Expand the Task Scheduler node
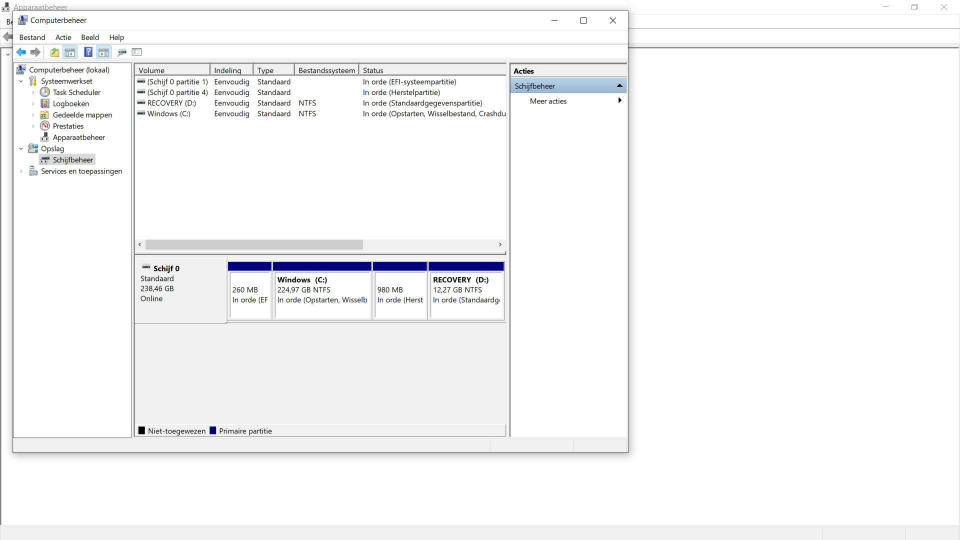Image resolution: width=960 pixels, height=540 pixels. coord(33,92)
